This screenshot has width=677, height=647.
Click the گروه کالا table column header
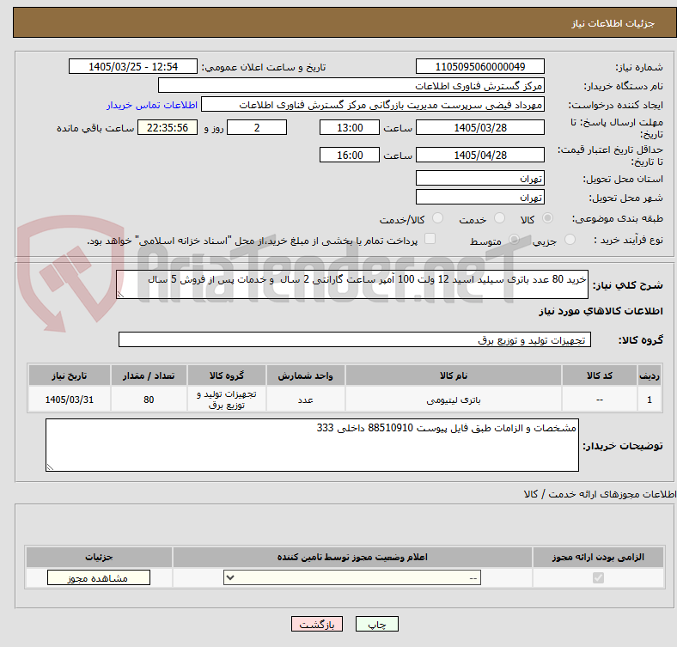pyautogui.click(x=227, y=375)
